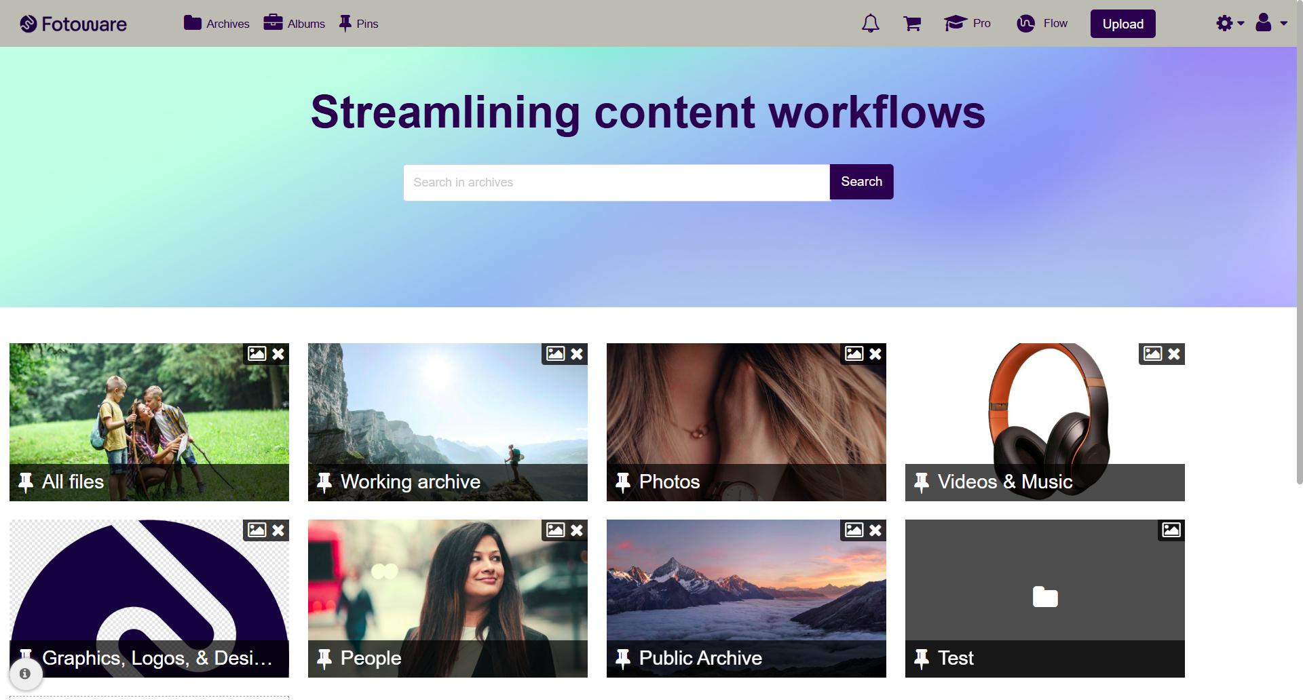Remove Graphics, Logos & Design tile
Image resolution: width=1303 pixels, height=700 pixels.
coord(278,530)
